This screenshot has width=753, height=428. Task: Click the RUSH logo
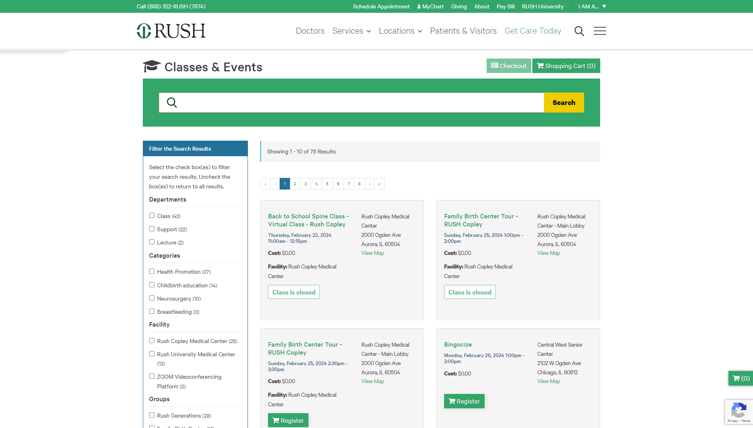tap(171, 31)
